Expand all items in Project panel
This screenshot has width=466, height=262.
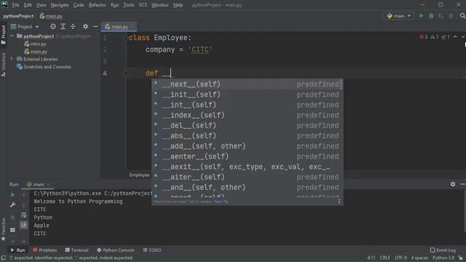(x=63, y=26)
